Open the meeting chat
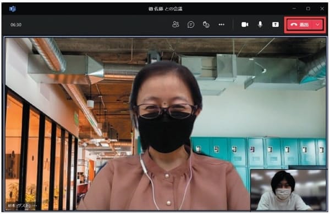Screen dimensions: 330x214 [191, 25]
